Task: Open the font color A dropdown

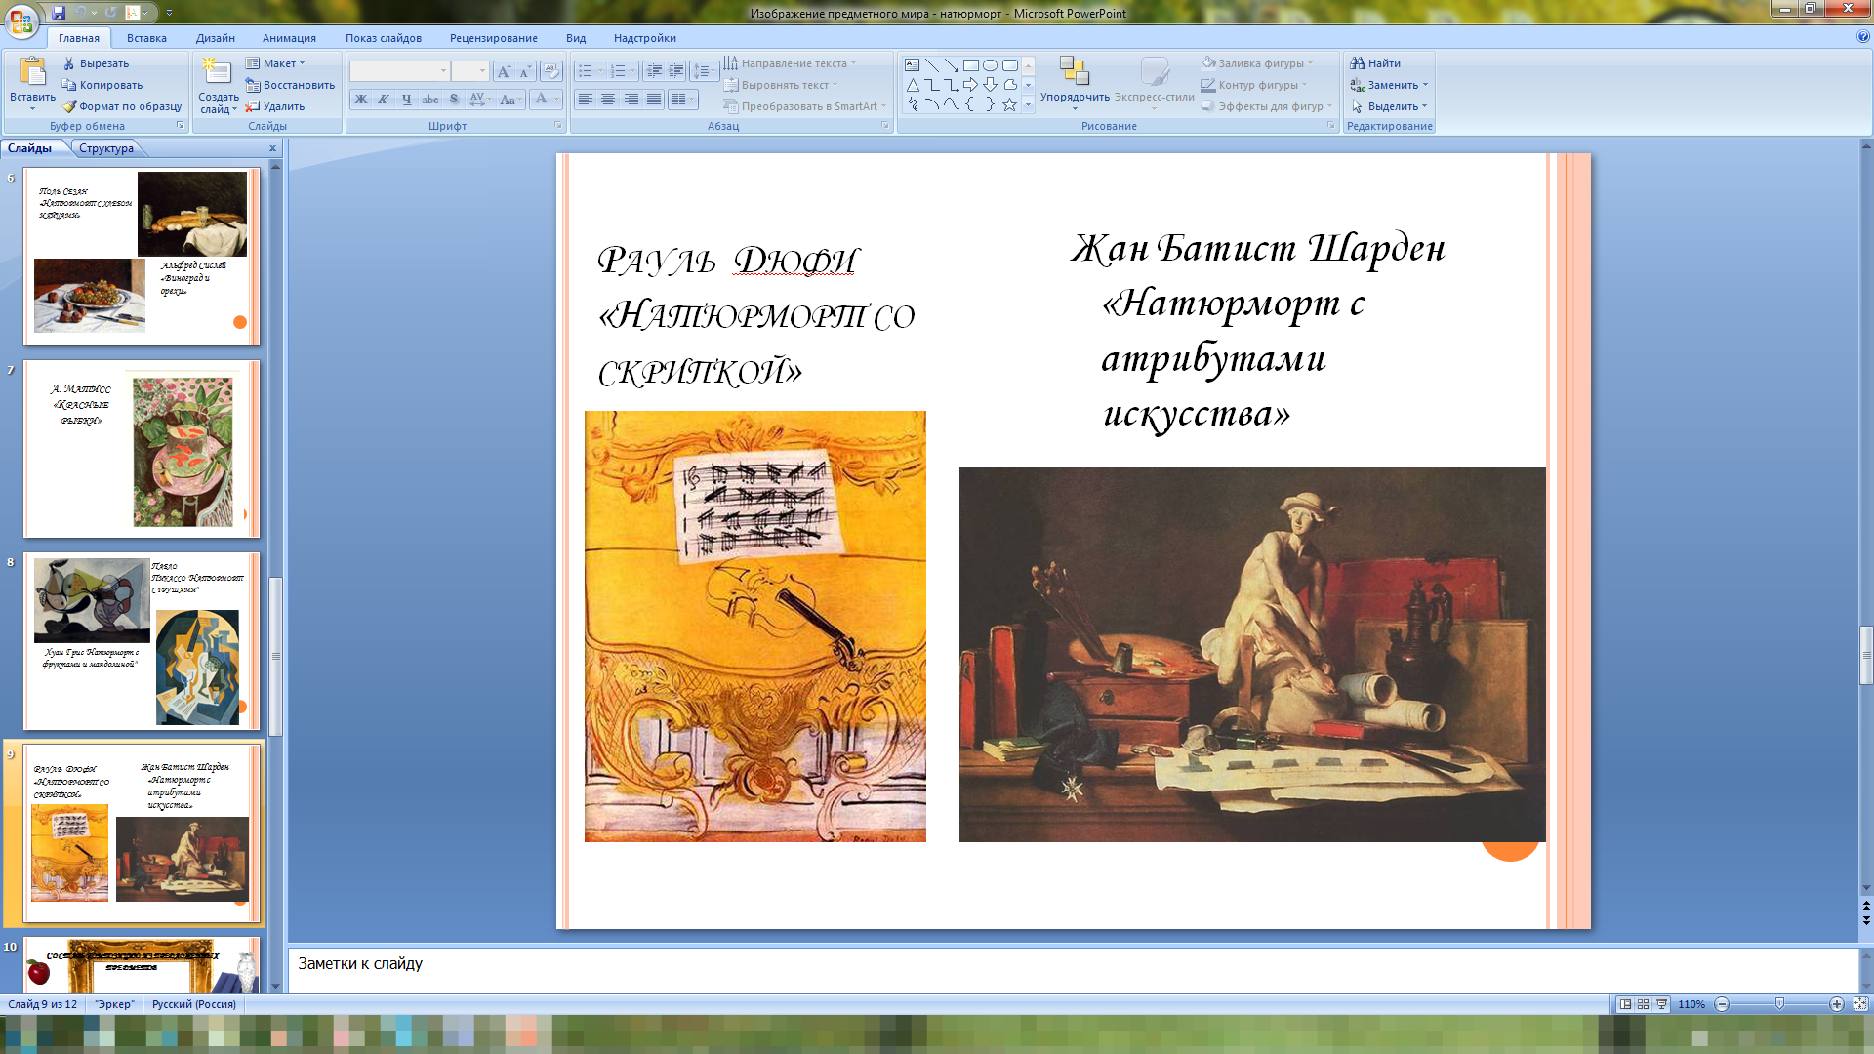Action: tap(545, 99)
